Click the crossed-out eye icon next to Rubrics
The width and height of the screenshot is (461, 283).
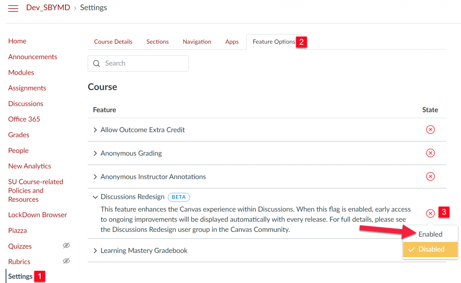tap(66, 261)
